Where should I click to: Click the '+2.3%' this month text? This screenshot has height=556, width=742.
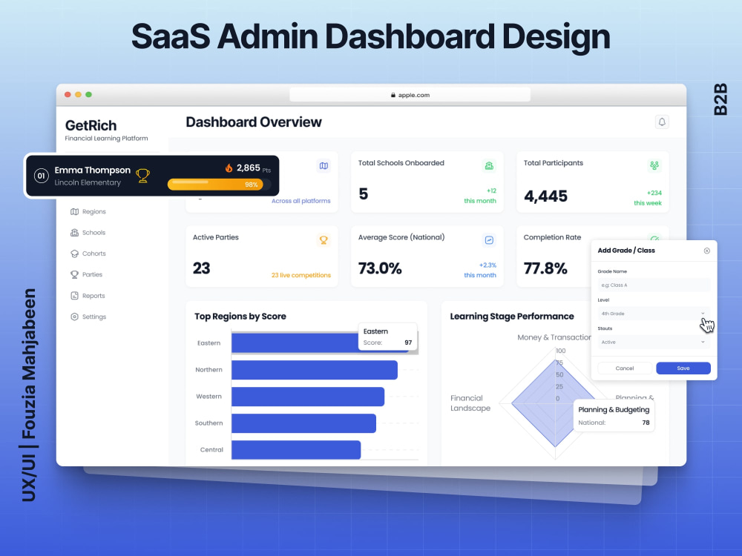pyautogui.click(x=487, y=265)
